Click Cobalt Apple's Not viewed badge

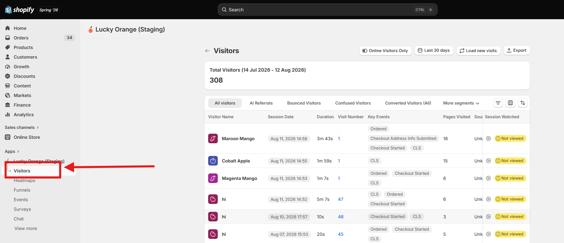tap(510, 161)
